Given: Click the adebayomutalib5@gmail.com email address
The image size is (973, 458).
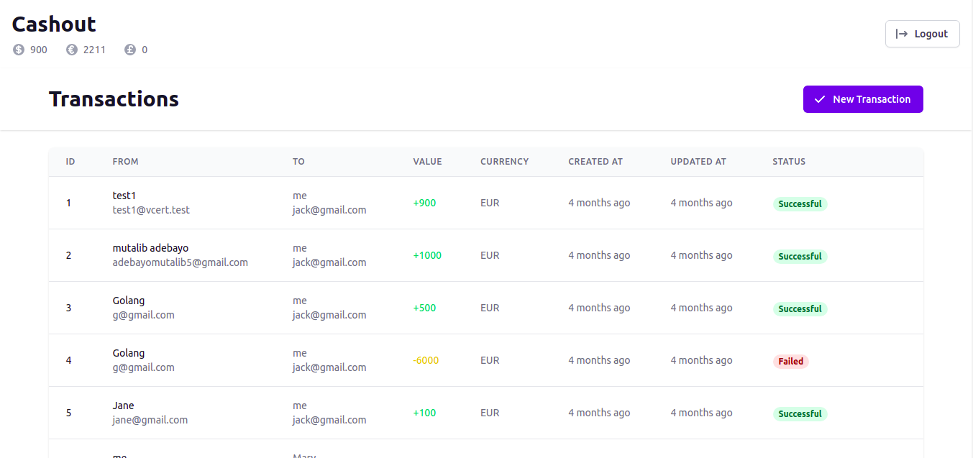Looking at the screenshot, I should [180, 262].
